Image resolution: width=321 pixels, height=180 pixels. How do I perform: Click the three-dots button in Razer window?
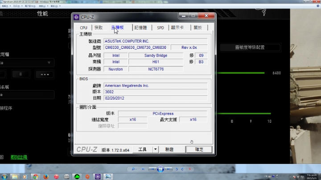[45, 75]
